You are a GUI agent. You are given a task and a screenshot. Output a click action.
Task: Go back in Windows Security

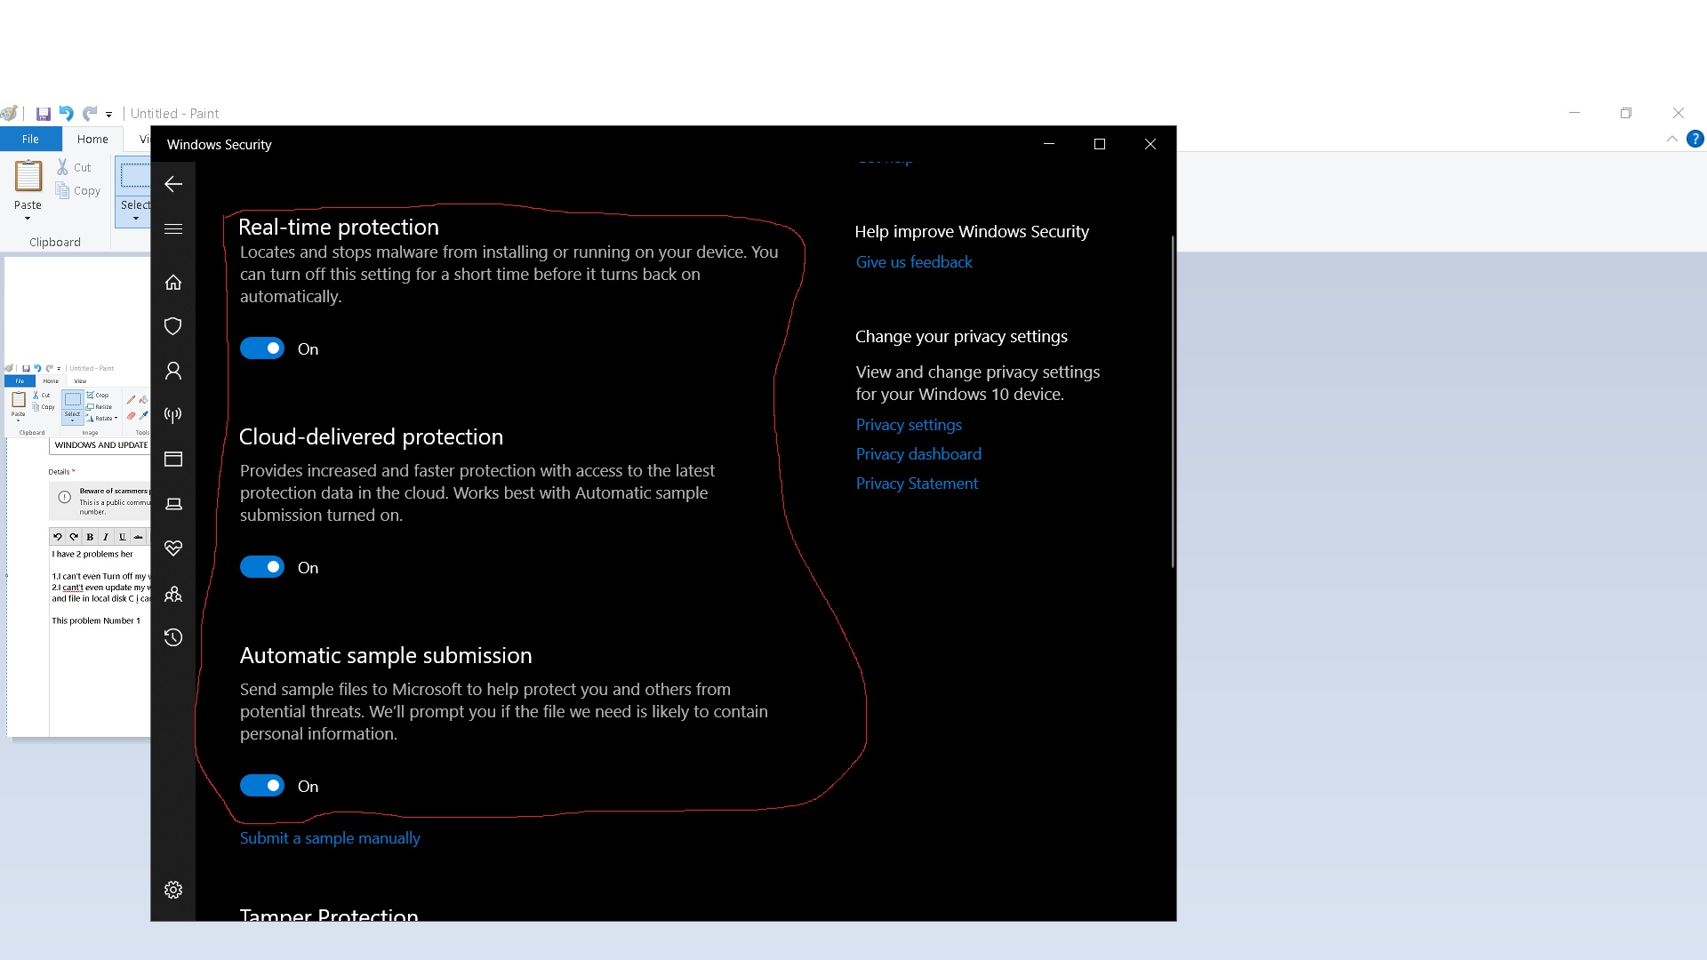tap(173, 184)
